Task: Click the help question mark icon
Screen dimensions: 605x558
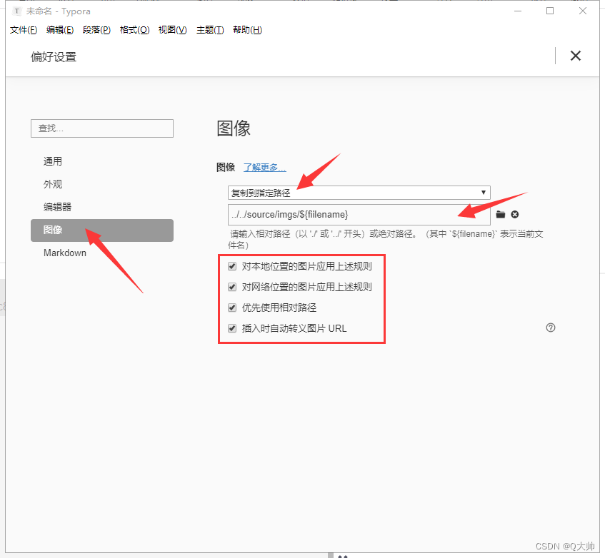Action: coord(550,327)
